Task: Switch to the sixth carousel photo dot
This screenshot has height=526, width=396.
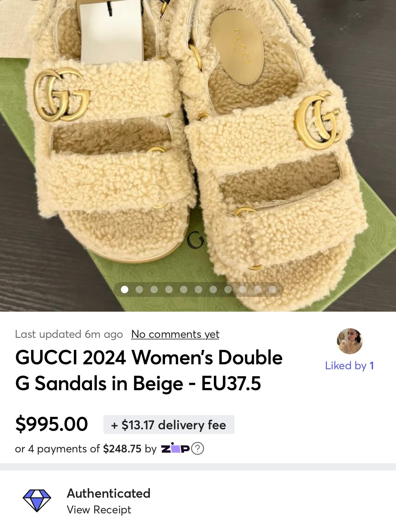Action: [x=198, y=289]
